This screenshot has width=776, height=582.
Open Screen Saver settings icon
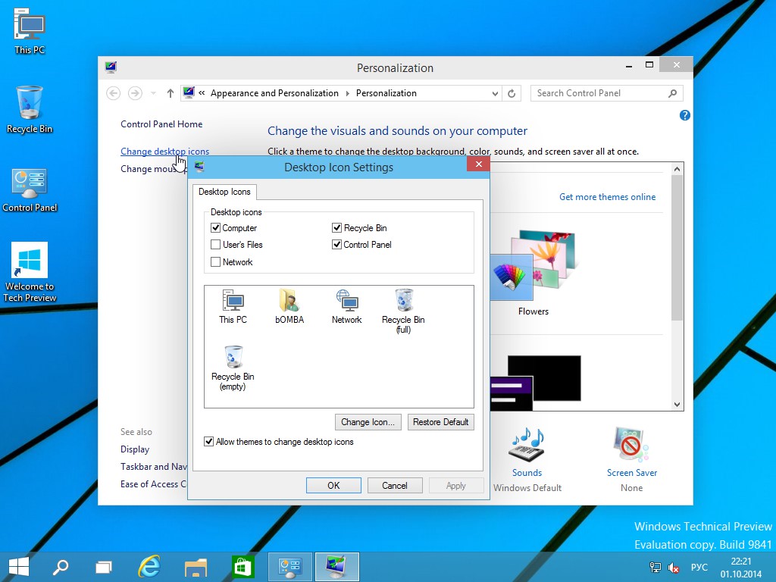(631, 444)
